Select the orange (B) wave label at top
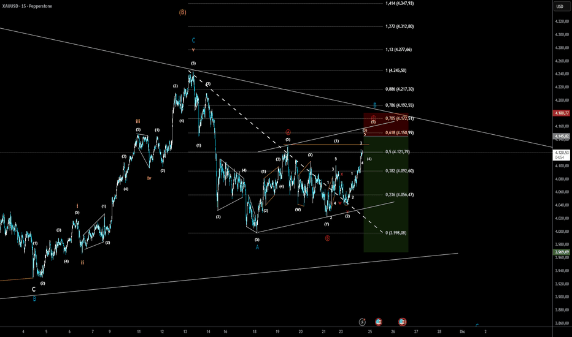The width and height of the screenshot is (572, 337). click(183, 12)
